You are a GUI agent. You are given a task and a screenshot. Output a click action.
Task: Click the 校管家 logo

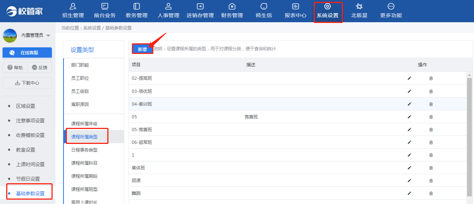click(x=25, y=11)
